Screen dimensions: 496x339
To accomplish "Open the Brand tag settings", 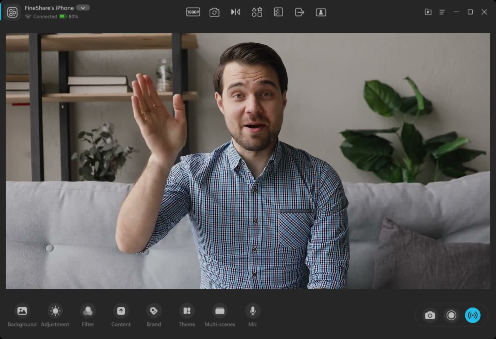I will click(154, 315).
